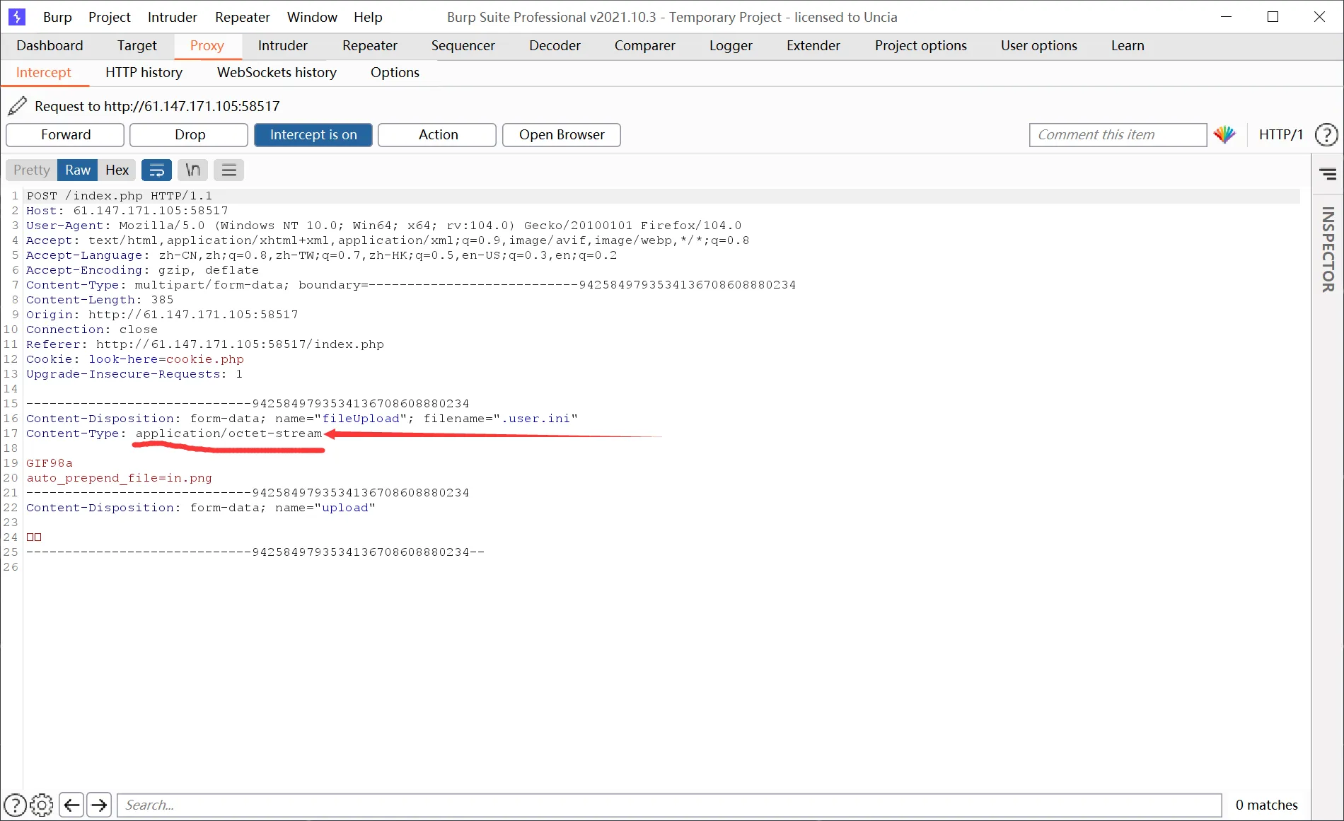Click the pencil edit target icon

point(18,106)
